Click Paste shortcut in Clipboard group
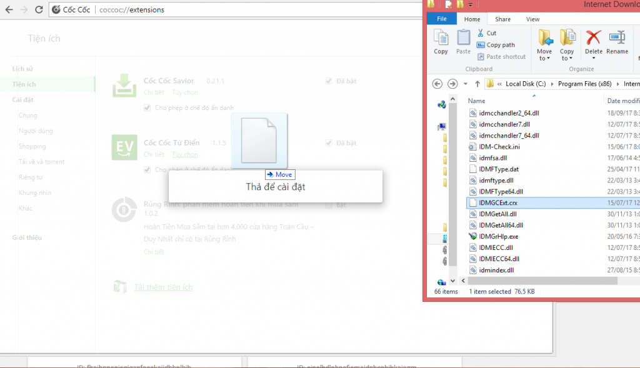This screenshot has width=640, height=368. (x=502, y=57)
